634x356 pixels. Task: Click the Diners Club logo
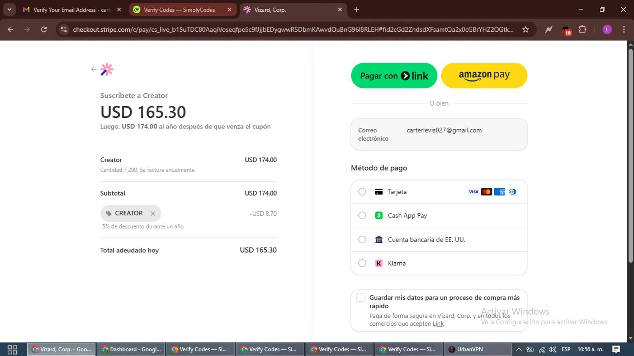(x=512, y=192)
